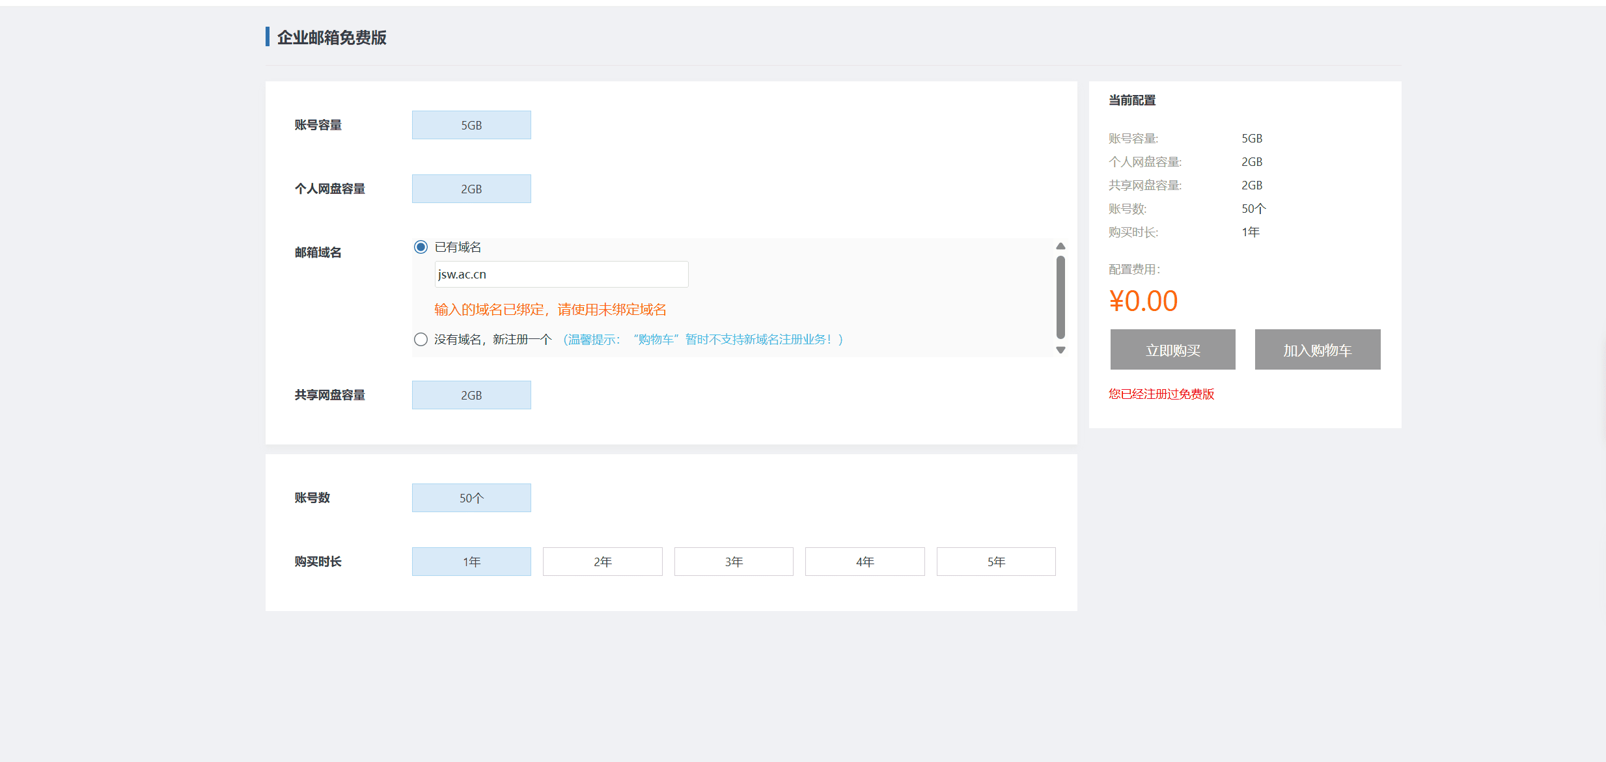This screenshot has width=1606, height=762.
Task: Select the 2年 purchase duration
Action: (x=602, y=561)
